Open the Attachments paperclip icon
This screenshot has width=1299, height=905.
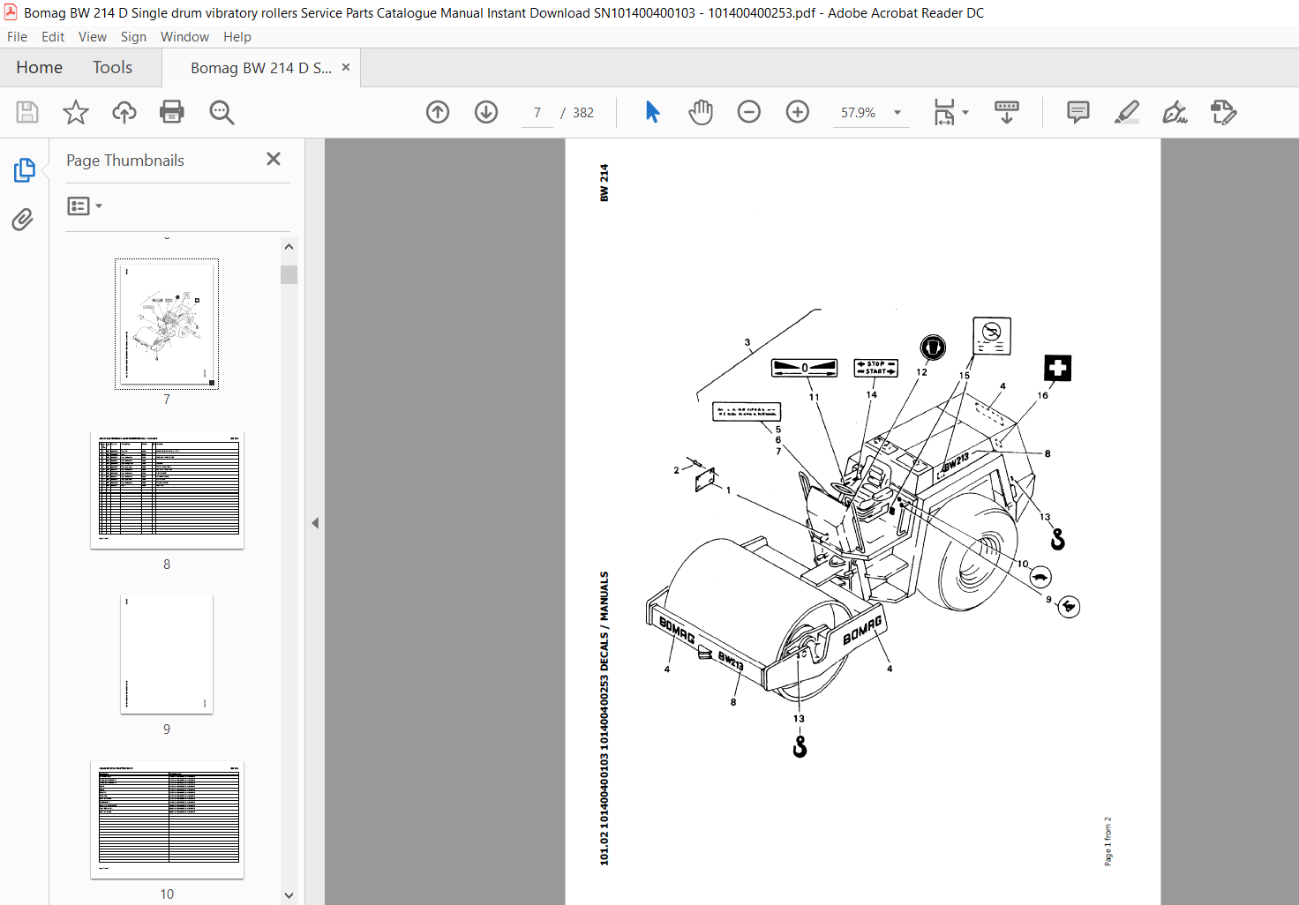pyautogui.click(x=23, y=219)
